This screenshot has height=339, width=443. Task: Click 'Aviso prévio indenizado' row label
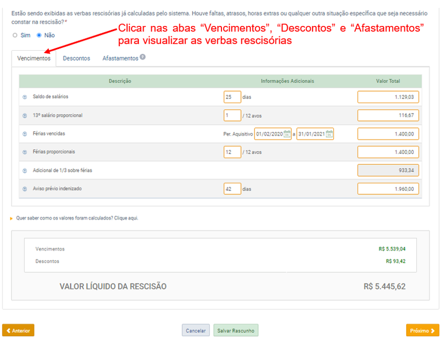[x=57, y=189]
